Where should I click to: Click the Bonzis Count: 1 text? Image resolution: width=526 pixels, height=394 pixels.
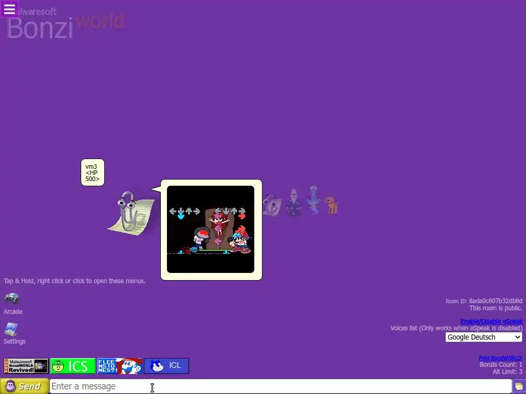click(x=501, y=365)
